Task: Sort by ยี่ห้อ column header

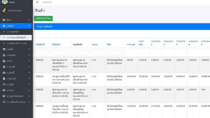Action: [109, 44]
